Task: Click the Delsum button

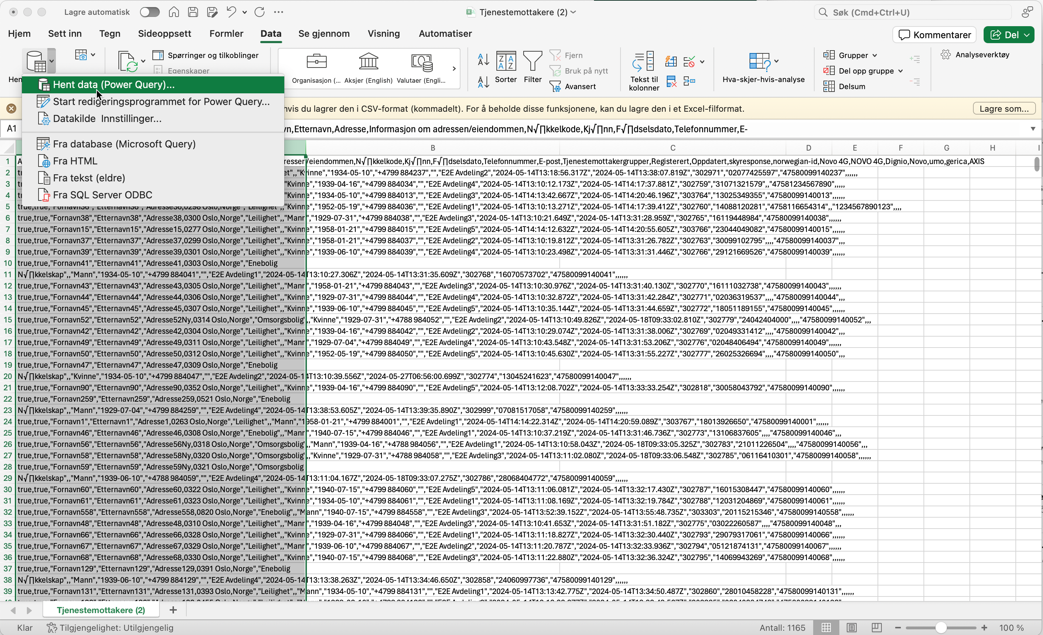Action: pyautogui.click(x=844, y=86)
